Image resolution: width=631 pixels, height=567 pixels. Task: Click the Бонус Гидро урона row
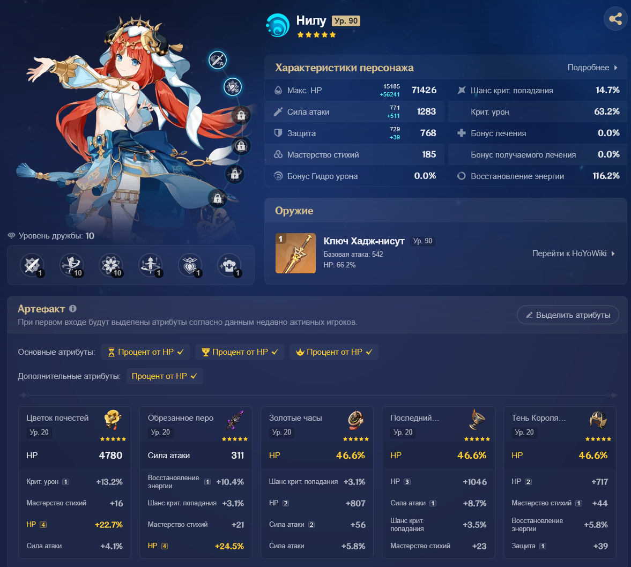(x=354, y=176)
